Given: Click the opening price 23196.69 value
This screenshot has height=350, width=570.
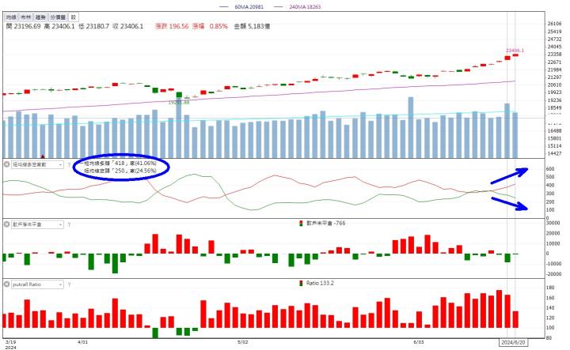Looking at the screenshot, I should click(x=27, y=27).
